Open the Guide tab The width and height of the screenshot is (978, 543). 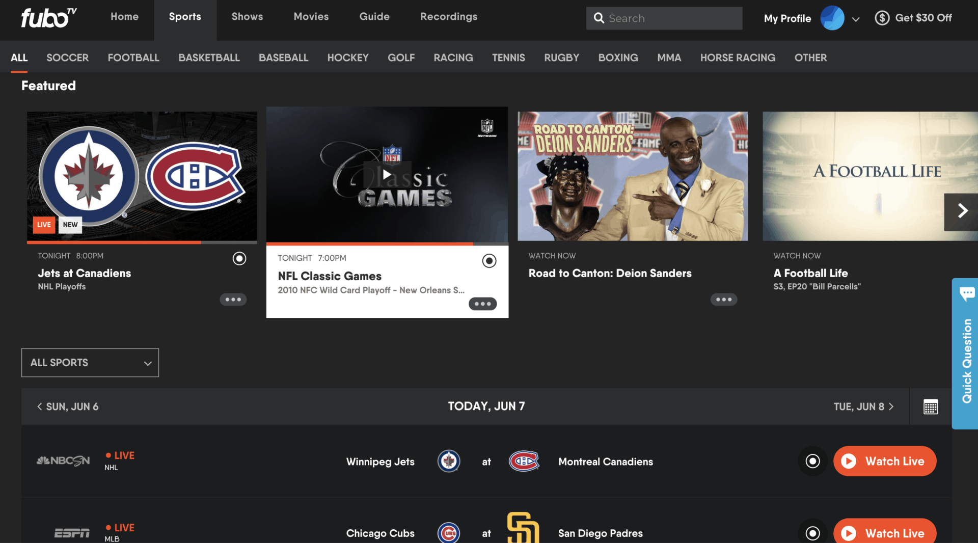(x=374, y=17)
